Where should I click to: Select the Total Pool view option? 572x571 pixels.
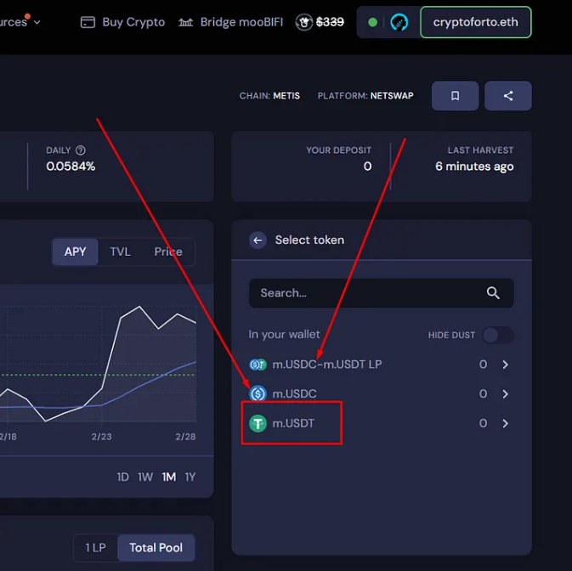156,548
